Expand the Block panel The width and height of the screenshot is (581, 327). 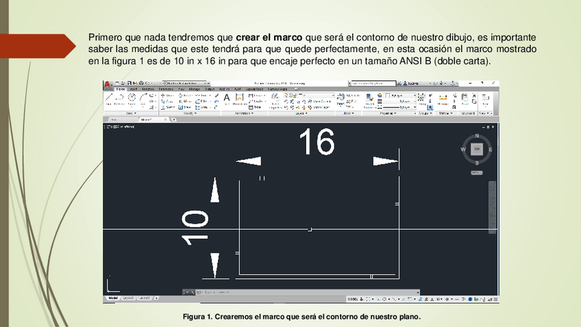(x=348, y=113)
